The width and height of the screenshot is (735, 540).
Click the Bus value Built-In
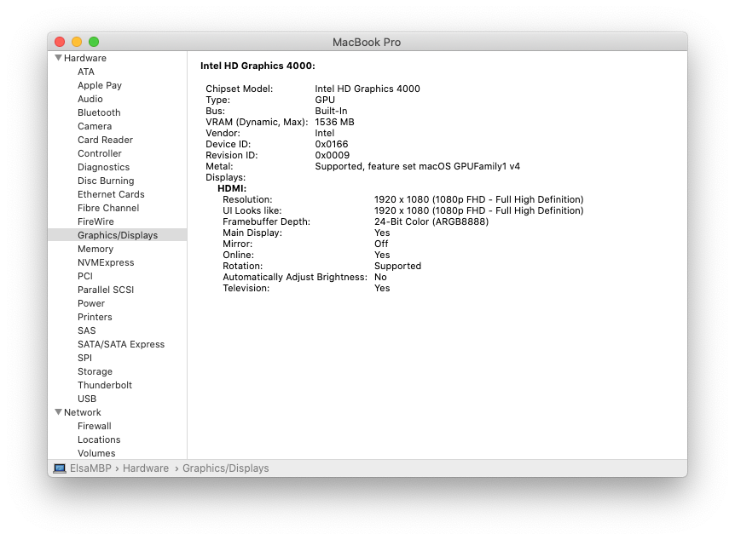pos(331,111)
